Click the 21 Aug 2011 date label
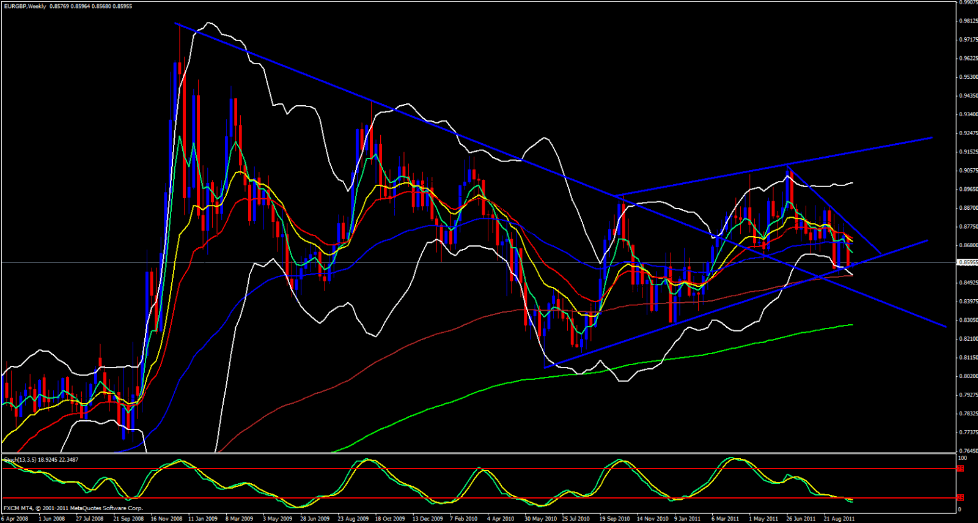978x523 pixels. pyautogui.click(x=839, y=519)
